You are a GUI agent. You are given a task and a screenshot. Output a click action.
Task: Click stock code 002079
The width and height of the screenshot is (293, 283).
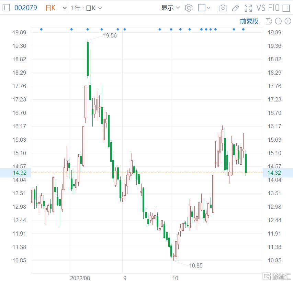tap(26, 8)
